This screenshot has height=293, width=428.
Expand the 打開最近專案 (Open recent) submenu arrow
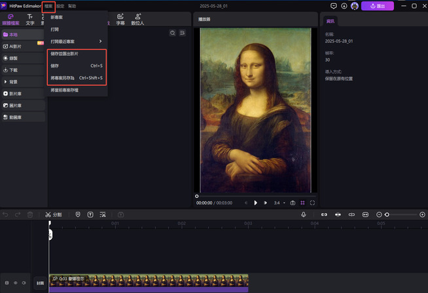point(100,41)
